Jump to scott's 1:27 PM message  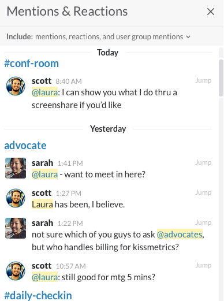click(x=203, y=192)
